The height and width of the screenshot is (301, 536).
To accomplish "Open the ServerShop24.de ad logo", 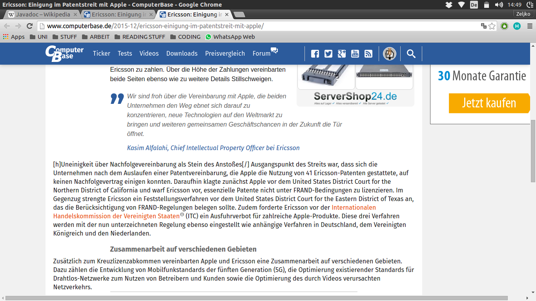I will tap(356, 97).
